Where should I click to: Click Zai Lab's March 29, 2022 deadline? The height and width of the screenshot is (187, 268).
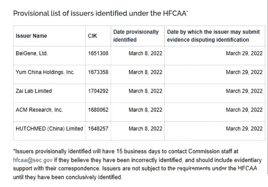[244, 91]
